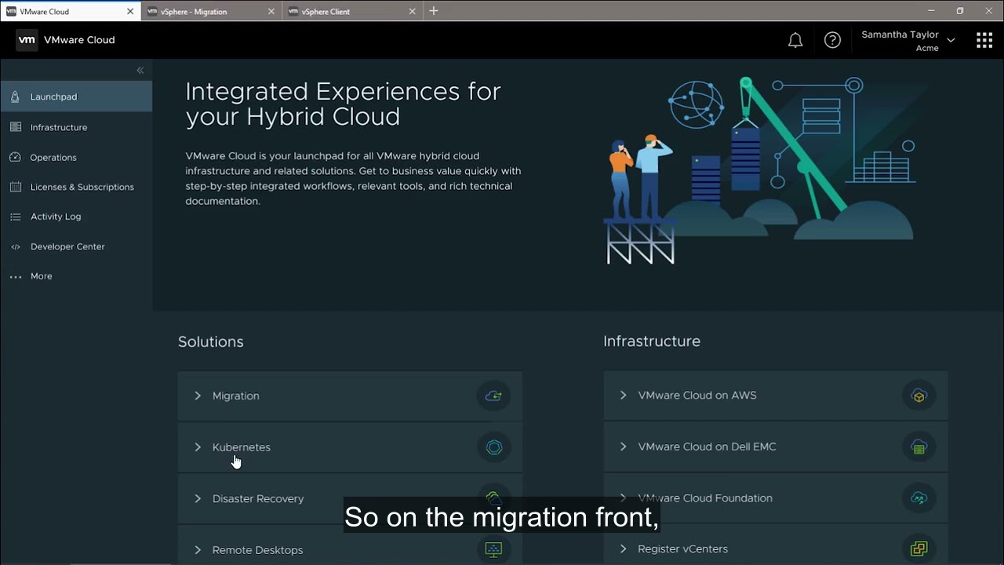Click the hybrid cloud illustration

pyautogui.click(x=759, y=170)
